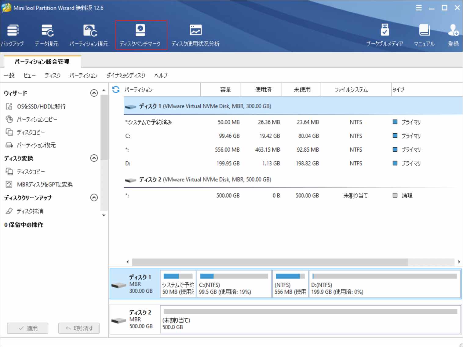This screenshot has height=347, width=463.
Task: Refresh the partition list
Action: tap(116, 89)
